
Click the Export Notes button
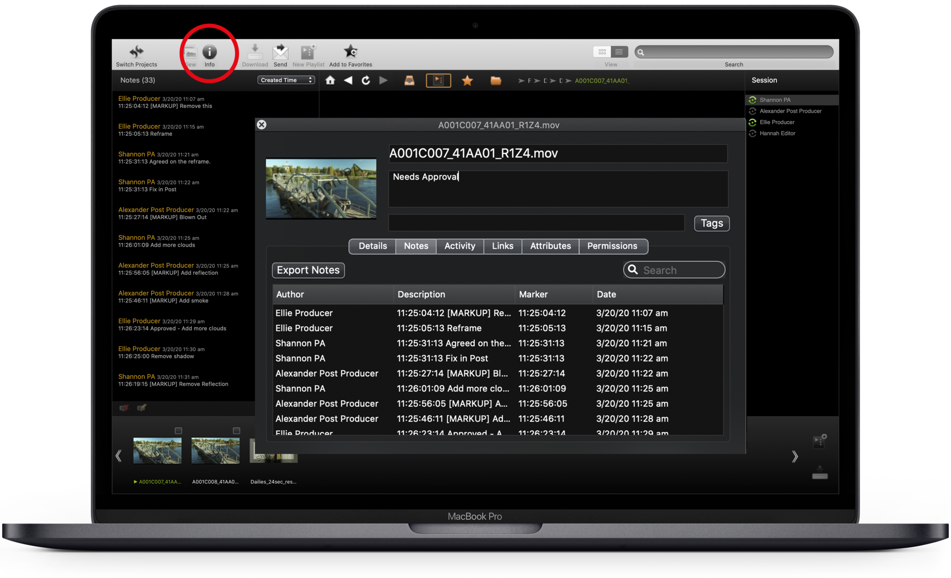point(308,270)
